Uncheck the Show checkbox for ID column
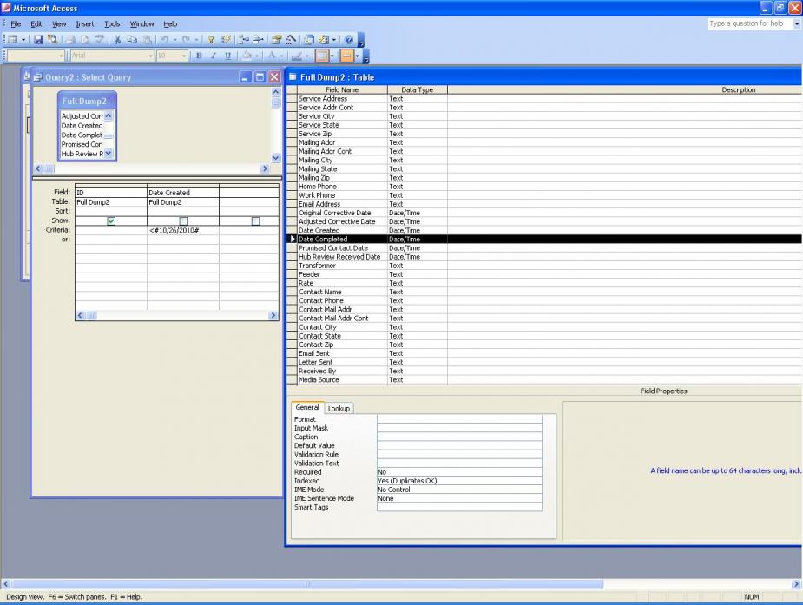Screen dimensions: 803x605 111,221
